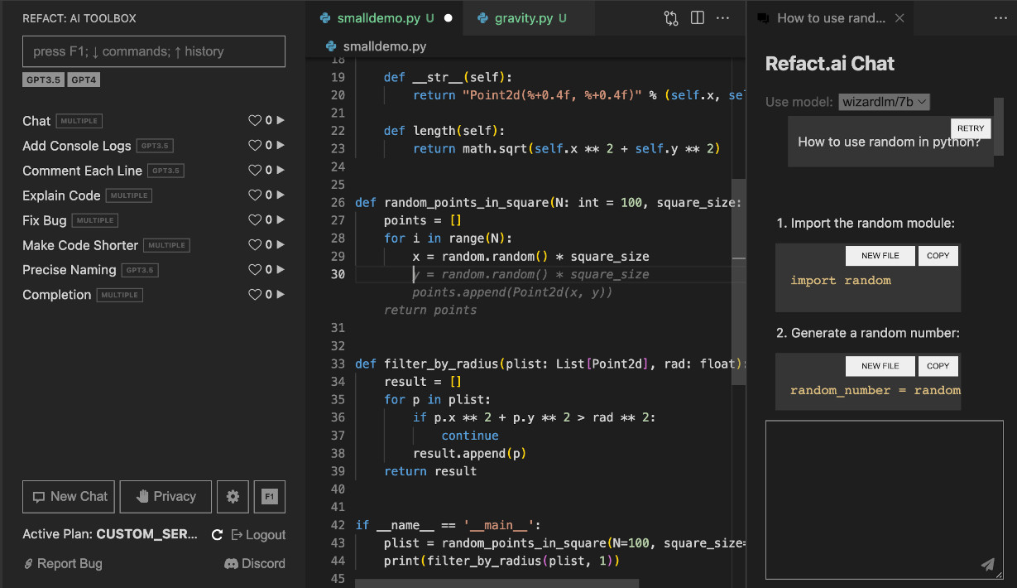Image resolution: width=1017 pixels, height=588 pixels.
Task: Select the Completion function
Action: coord(57,295)
